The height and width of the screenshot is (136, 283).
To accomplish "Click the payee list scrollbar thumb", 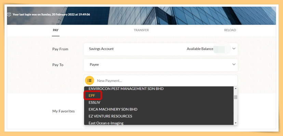I will pos(235,97).
